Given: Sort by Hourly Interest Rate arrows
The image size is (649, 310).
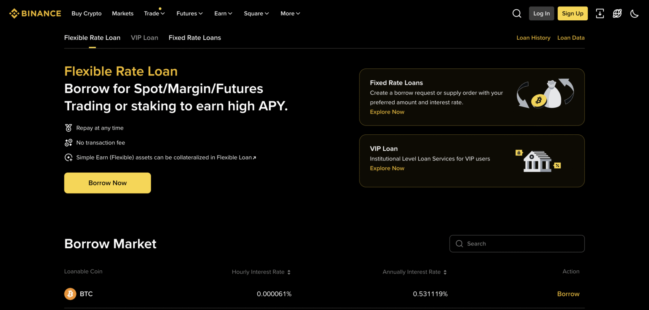Looking at the screenshot, I should [x=289, y=272].
